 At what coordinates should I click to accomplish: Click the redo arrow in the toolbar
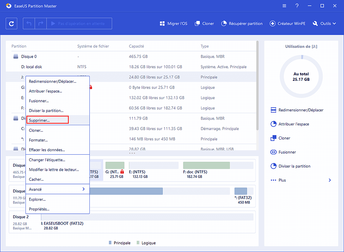coord(41,23)
